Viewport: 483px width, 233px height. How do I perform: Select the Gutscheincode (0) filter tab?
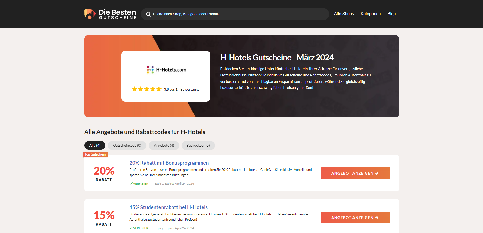(127, 145)
